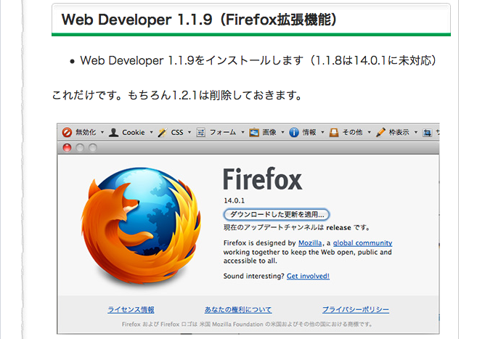Expand the 画像 dropdown arrow
477x339 pixels.
pos(282,132)
